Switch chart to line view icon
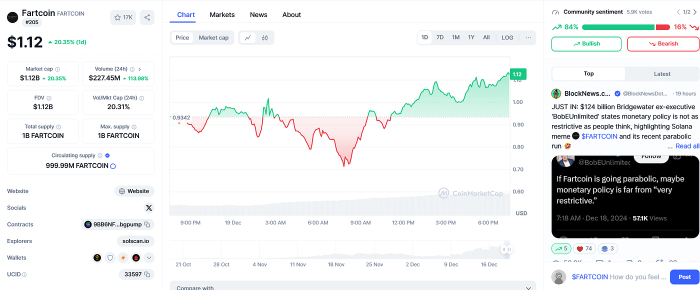The width and height of the screenshot is (700, 290). [248, 37]
